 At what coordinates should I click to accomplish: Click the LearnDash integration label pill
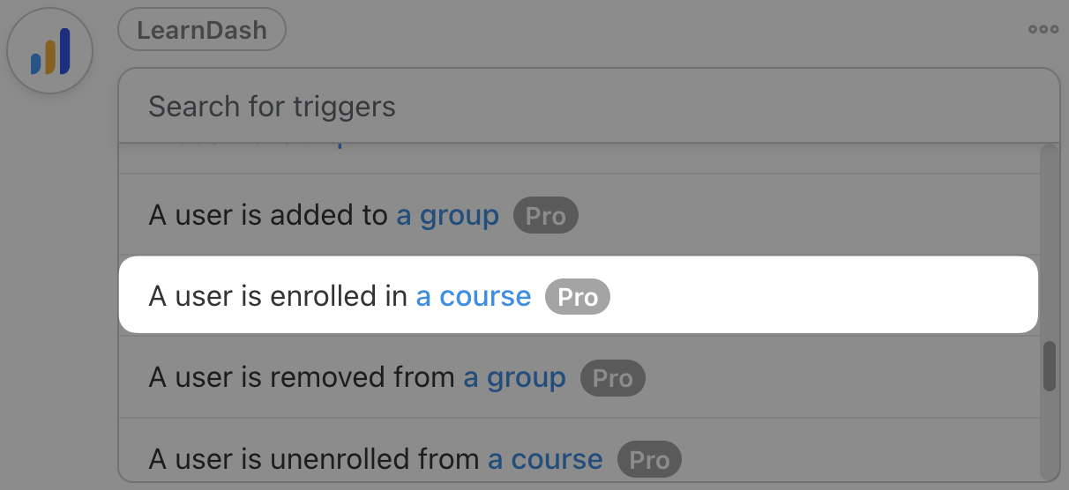(x=202, y=29)
